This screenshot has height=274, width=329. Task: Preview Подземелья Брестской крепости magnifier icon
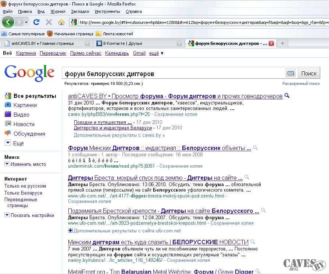[263, 210]
